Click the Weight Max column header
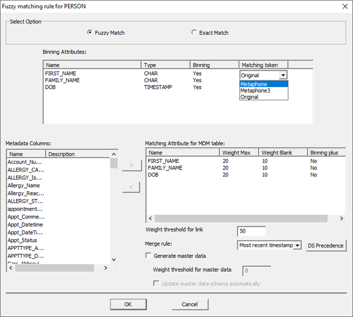The width and height of the screenshot is (353, 317). [239, 153]
